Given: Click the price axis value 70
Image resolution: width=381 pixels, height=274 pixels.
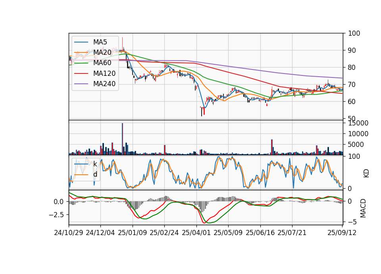Looking at the screenshot, I should point(352,85).
